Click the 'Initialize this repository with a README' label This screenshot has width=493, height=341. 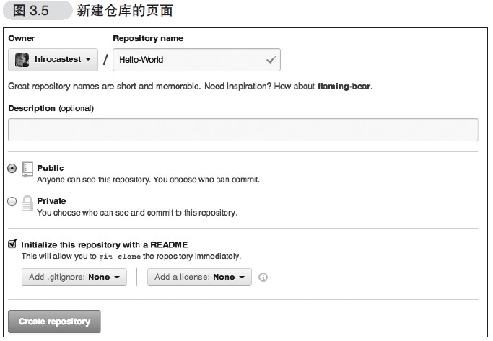tap(105, 244)
